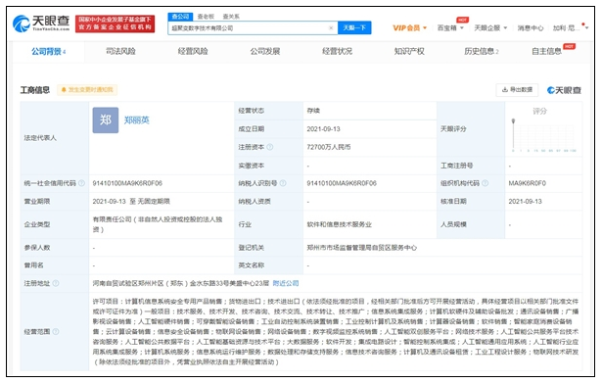This screenshot has height=383, width=602.
Task: Open the 百宝箱 dropdown menu
Action: coord(450,28)
